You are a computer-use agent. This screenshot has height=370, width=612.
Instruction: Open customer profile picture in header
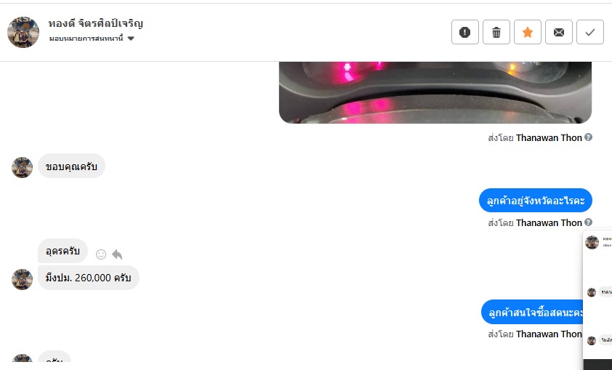coord(23,32)
